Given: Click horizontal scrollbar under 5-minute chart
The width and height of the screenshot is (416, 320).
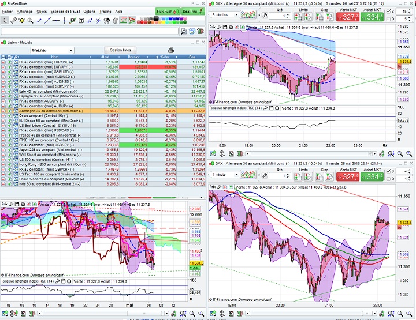Looking at the screenshot, I should [312, 153].
